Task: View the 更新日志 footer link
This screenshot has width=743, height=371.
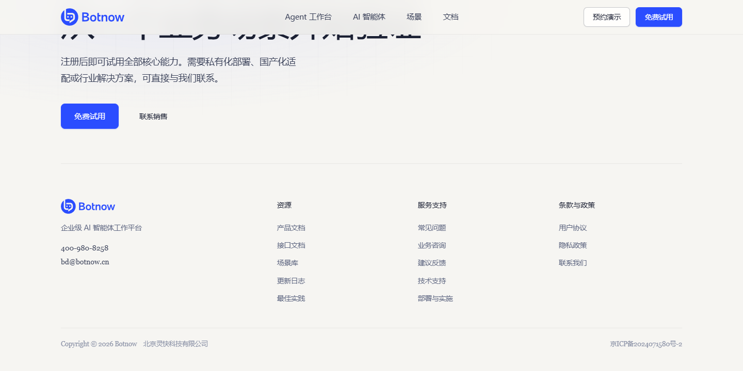Action: click(x=291, y=281)
